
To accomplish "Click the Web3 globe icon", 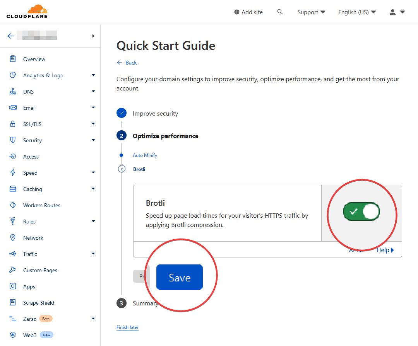I will coord(13,335).
